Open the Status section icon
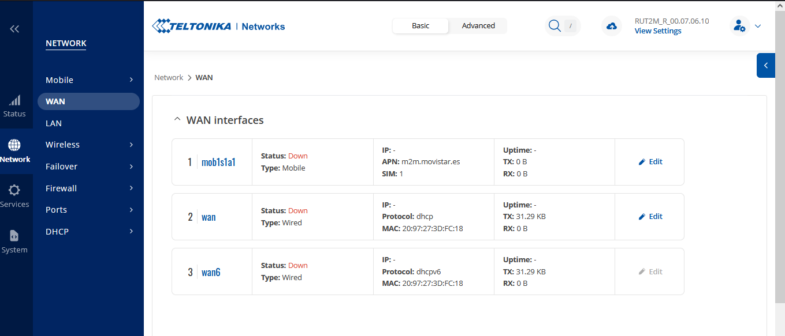Screen dimensions: 785x336 coord(14,106)
